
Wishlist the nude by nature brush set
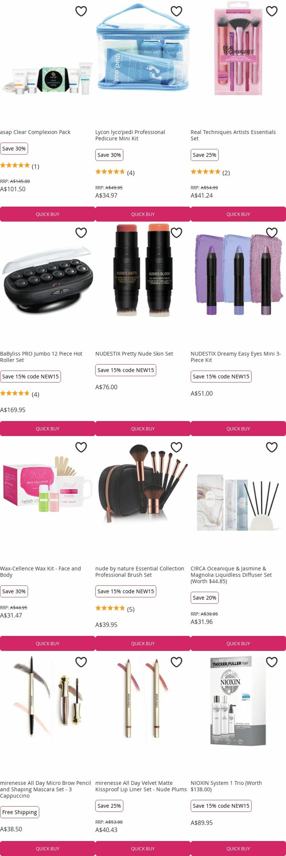pyautogui.click(x=177, y=447)
